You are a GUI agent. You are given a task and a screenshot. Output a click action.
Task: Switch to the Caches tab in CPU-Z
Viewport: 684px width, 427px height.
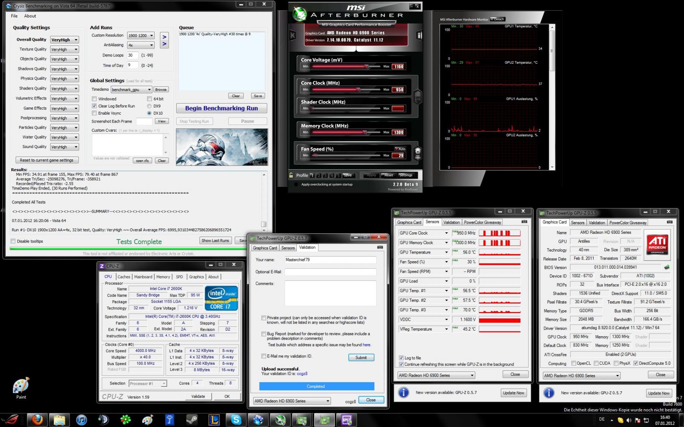click(124, 277)
